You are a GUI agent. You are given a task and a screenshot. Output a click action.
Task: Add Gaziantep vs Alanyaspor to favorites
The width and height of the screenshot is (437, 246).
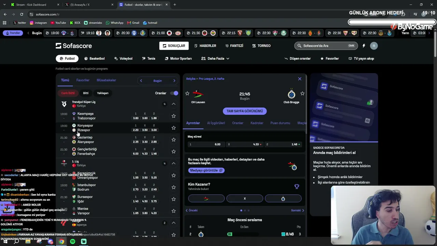[173, 140]
